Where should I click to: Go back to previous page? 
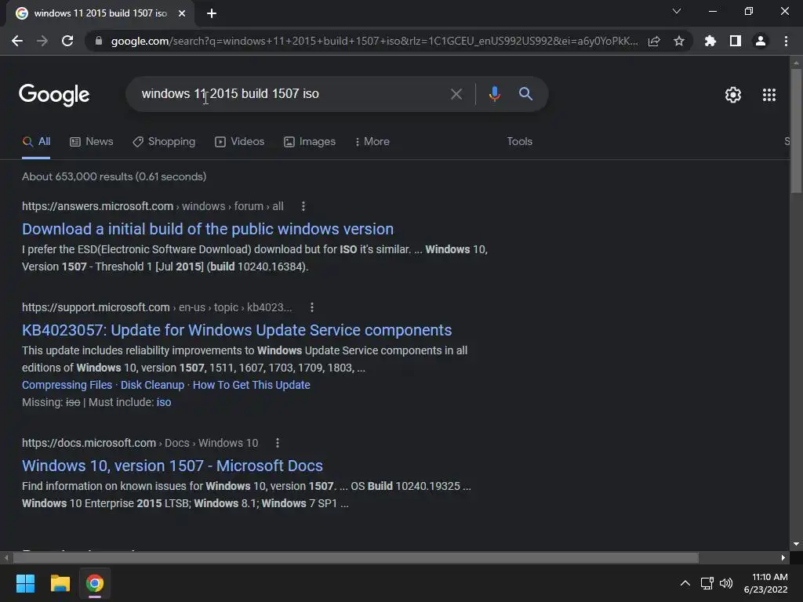[17, 41]
